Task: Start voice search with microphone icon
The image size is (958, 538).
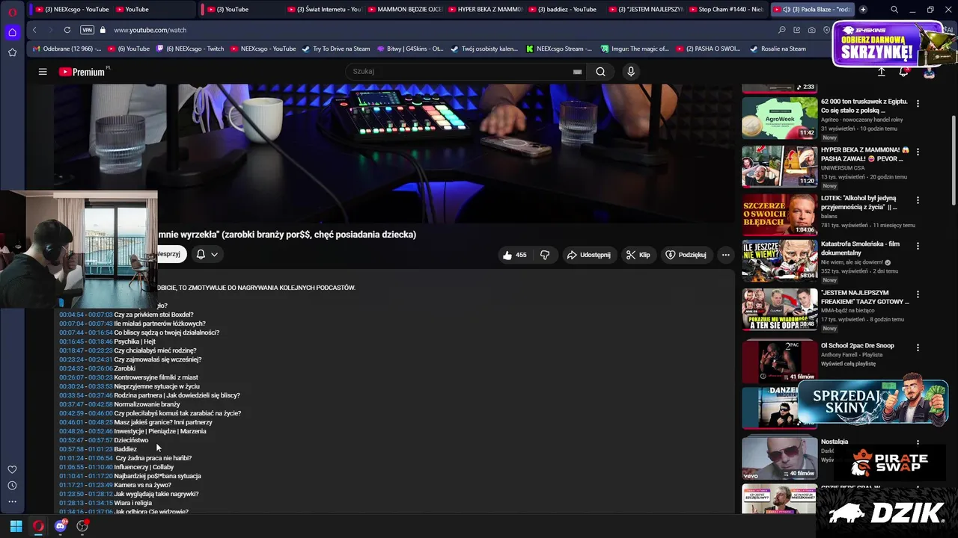Action: point(631,72)
